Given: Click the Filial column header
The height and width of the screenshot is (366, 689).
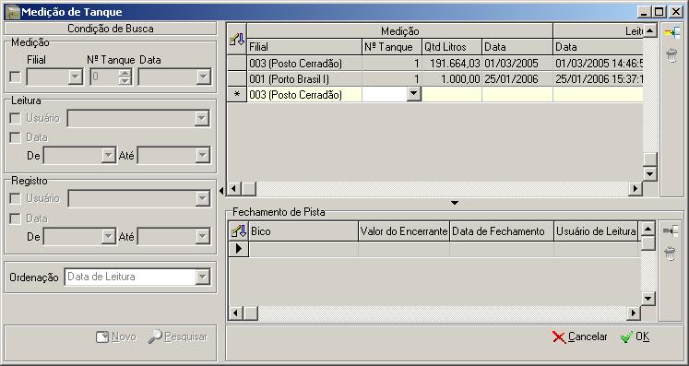Looking at the screenshot, I should point(304,47).
